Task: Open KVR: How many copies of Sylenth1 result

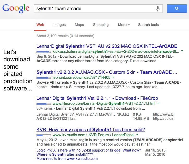Action: click(91, 130)
